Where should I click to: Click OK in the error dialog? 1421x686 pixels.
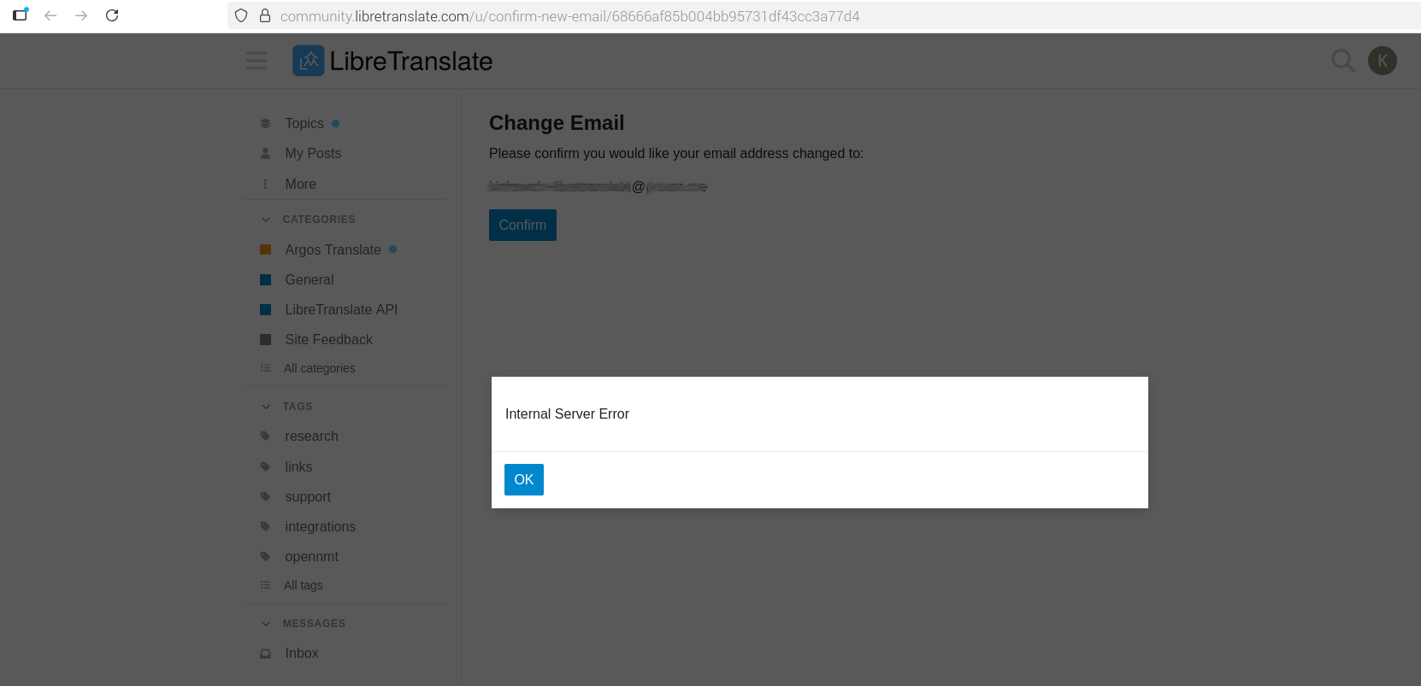pyautogui.click(x=523, y=479)
